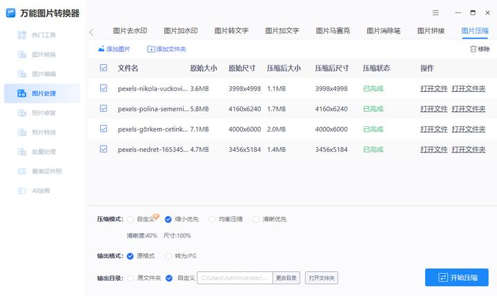Switch to the 图片转文字 tab

[x=231, y=31]
